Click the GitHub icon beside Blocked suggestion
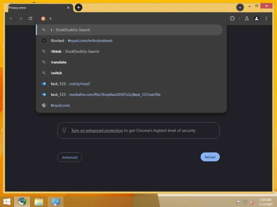 coord(44,41)
